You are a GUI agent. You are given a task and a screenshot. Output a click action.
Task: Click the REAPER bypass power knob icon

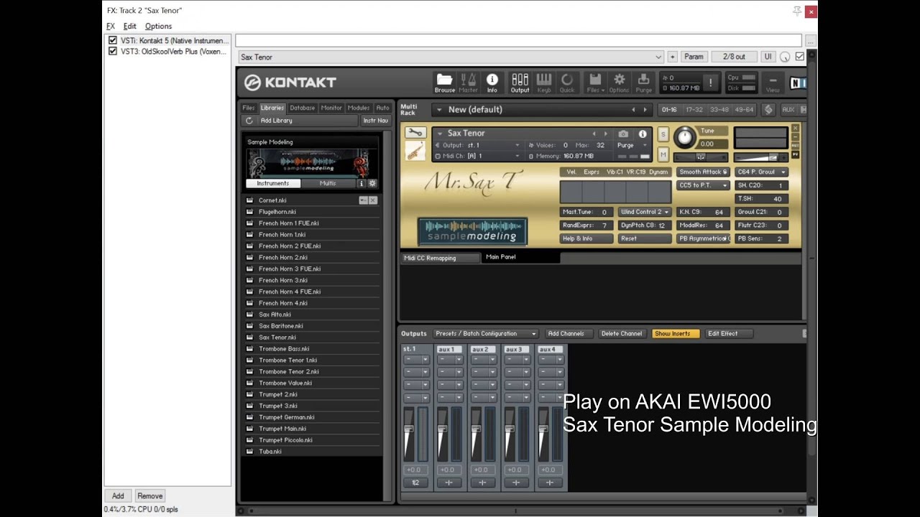coord(785,57)
